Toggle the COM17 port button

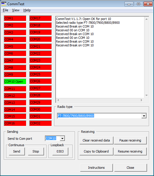click(x=41, y=18)
